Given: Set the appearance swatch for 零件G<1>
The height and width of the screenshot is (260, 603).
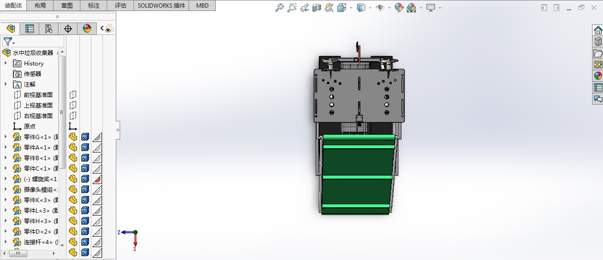Looking at the screenshot, I should (97, 137).
